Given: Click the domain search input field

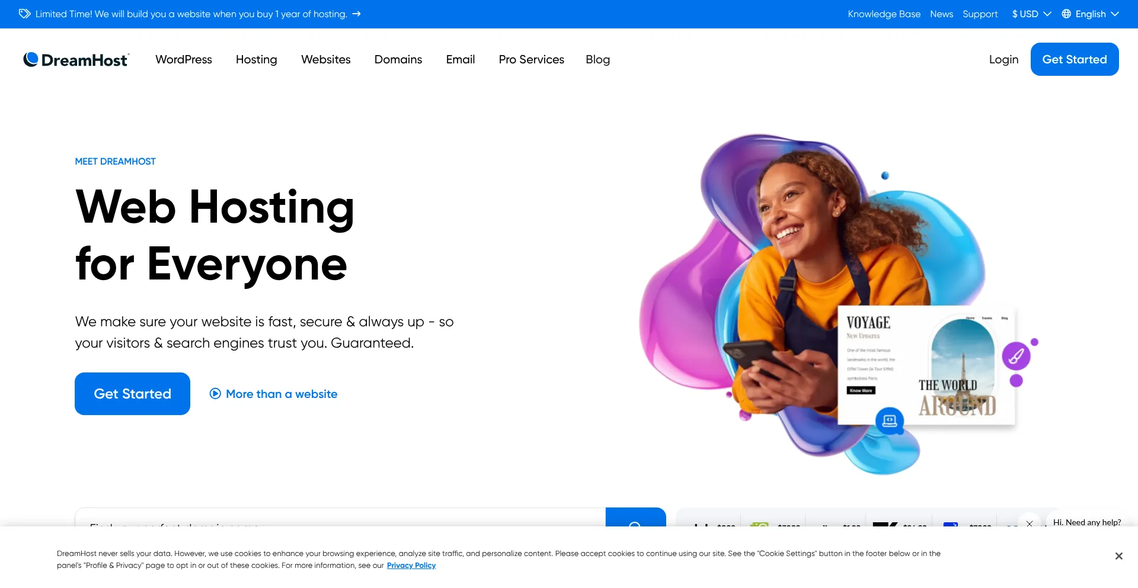Looking at the screenshot, I should [340, 518].
